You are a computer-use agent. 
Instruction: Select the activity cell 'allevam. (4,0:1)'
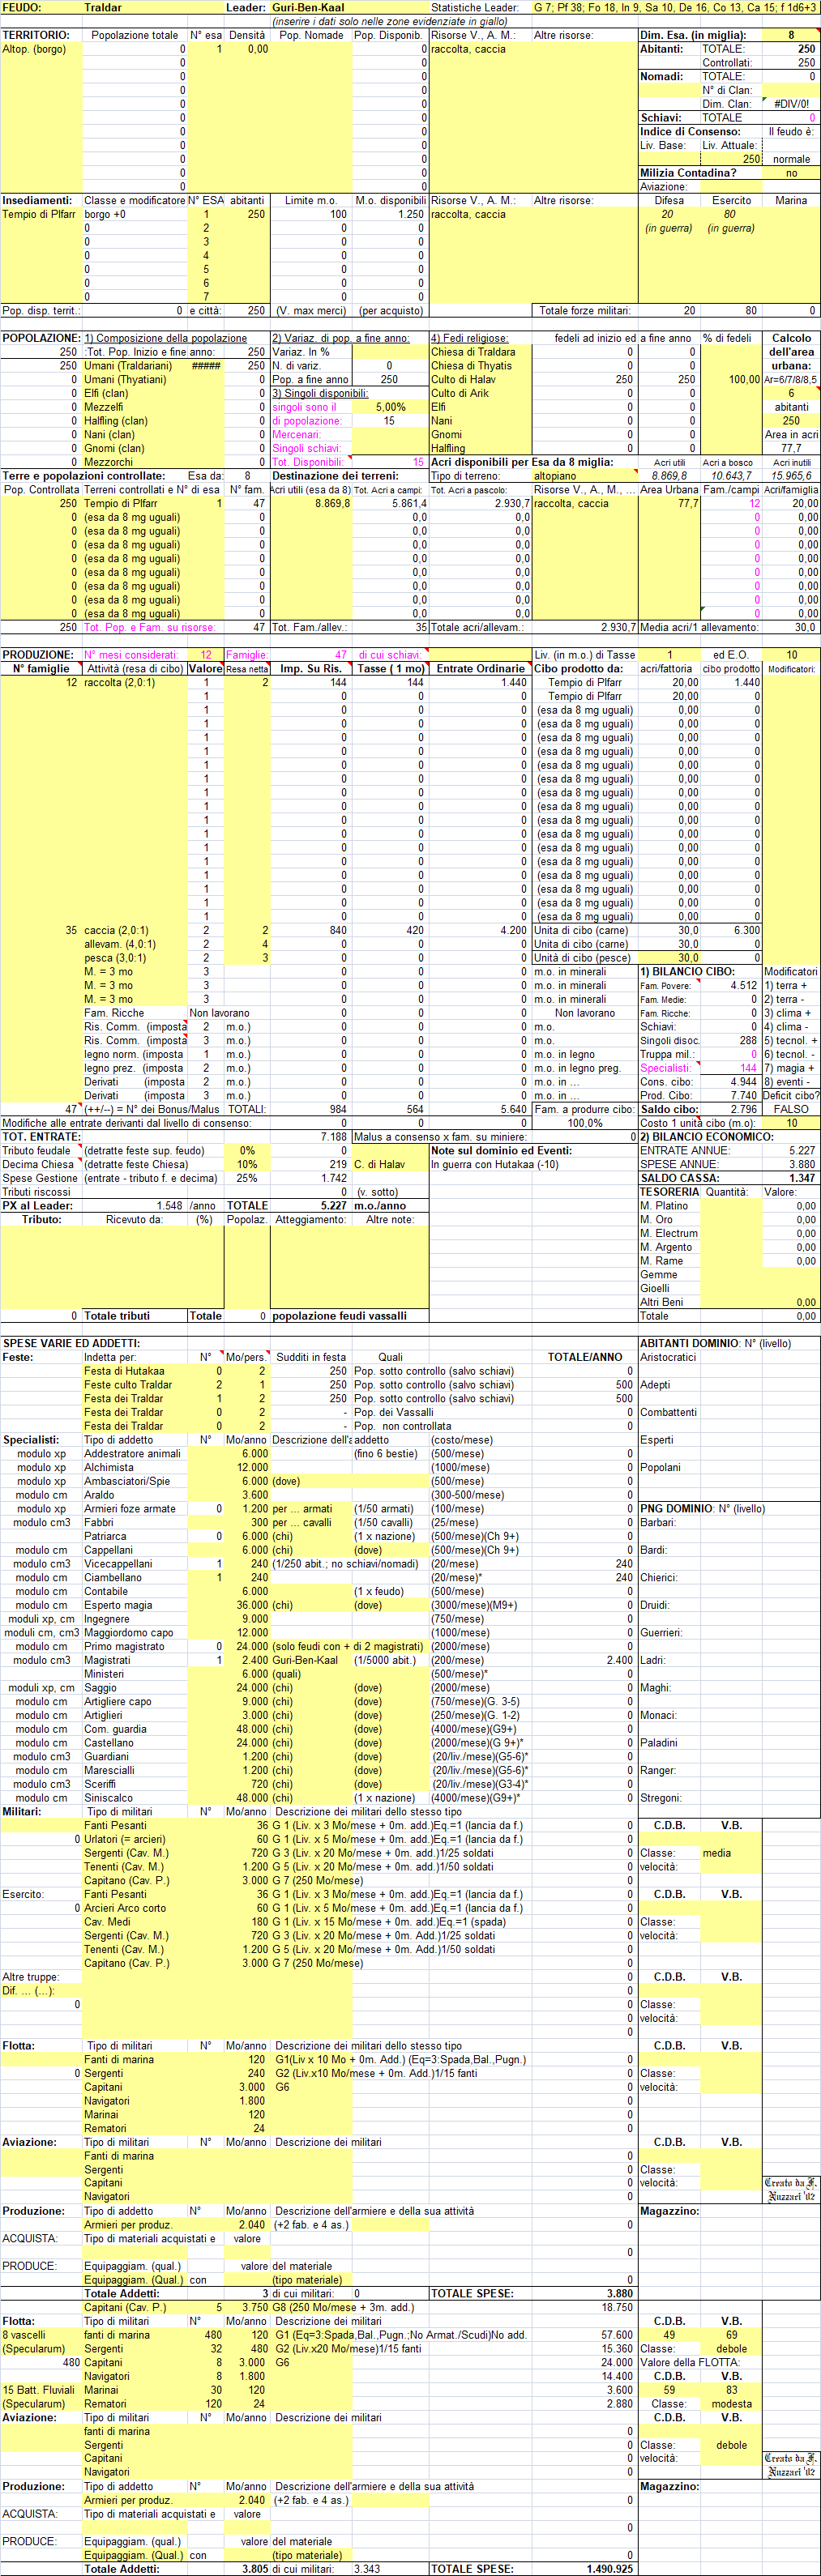[120, 944]
